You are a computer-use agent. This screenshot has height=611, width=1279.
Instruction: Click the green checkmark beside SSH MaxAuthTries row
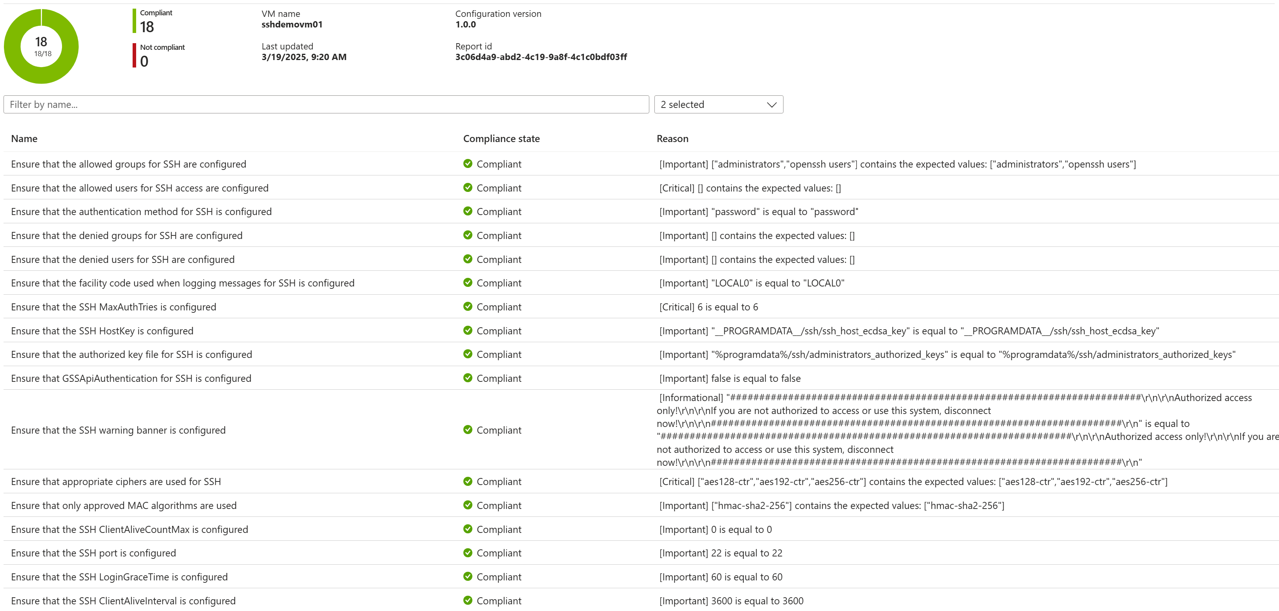point(467,307)
